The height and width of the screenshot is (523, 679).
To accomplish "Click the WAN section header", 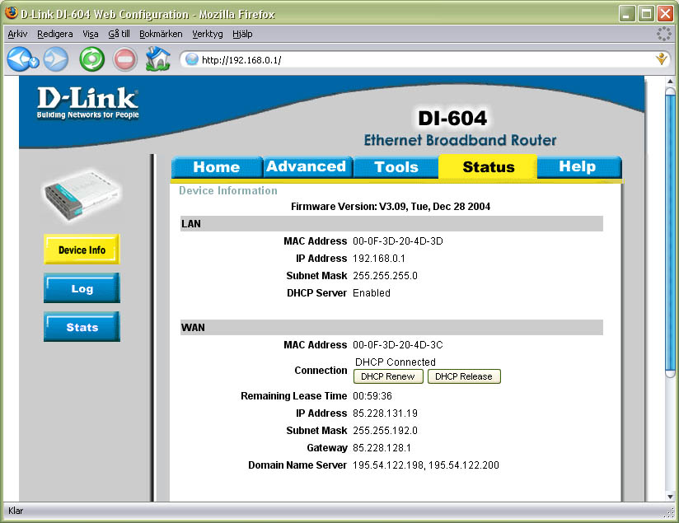I will tap(391, 327).
